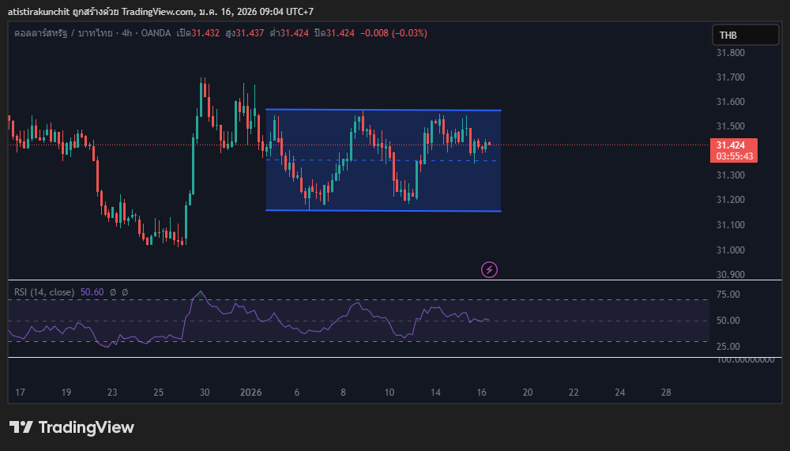Click the RSI 75.00 scale label
The image size is (790, 451).
[x=727, y=295]
